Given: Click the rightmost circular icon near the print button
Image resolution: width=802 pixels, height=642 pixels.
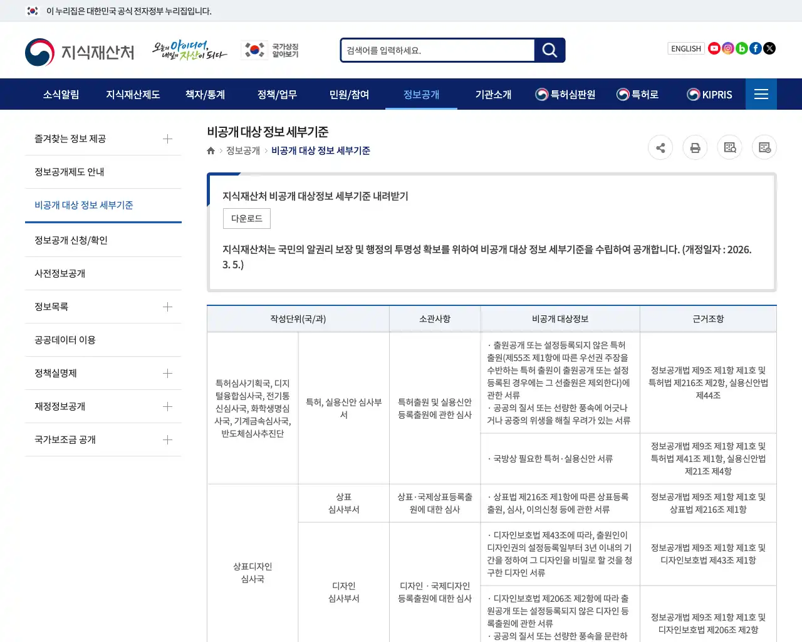Looking at the screenshot, I should [764, 147].
